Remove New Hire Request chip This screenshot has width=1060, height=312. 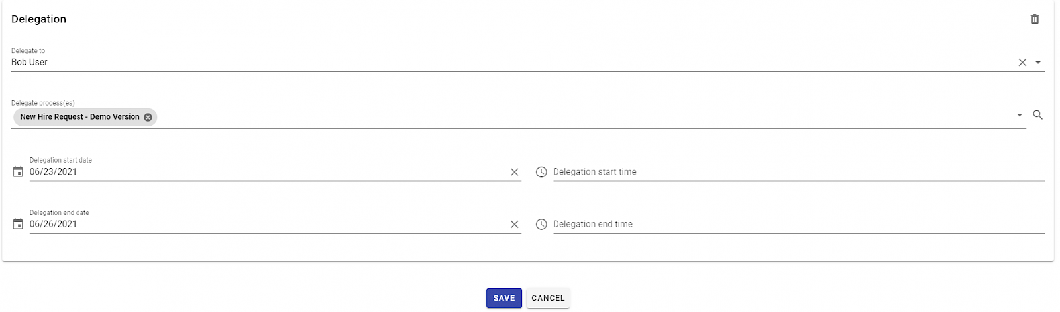(x=148, y=117)
